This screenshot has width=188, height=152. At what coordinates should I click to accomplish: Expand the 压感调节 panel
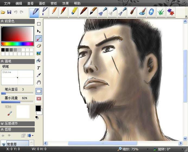tap(2, 124)
